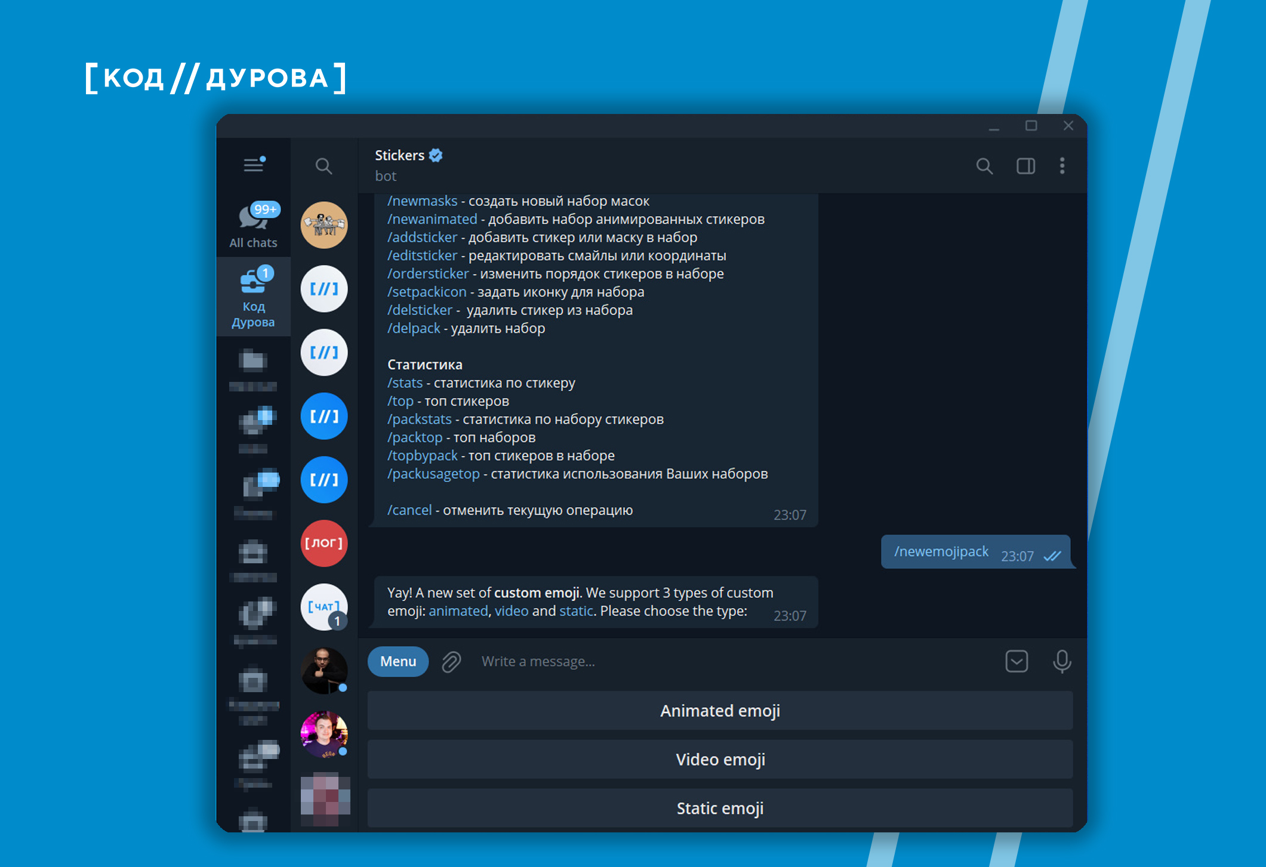1266x867 pixels.
Task: Hide the bot keyboard panel icon
Action: tap(1017, 661)
